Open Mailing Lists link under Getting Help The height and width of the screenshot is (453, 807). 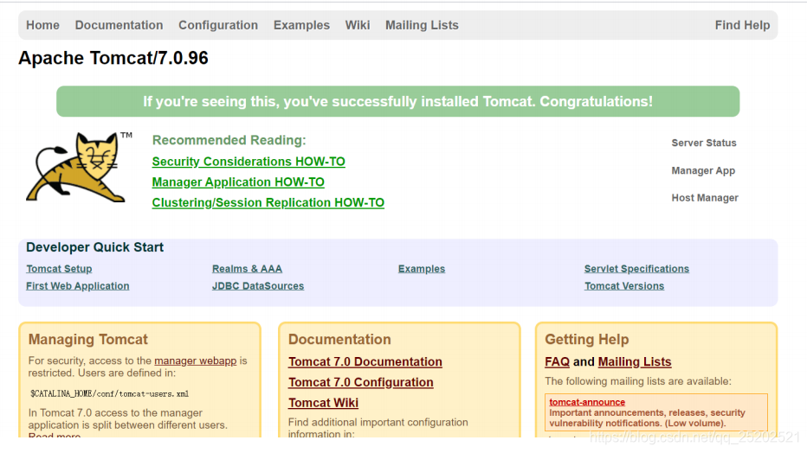coord(635,362)
